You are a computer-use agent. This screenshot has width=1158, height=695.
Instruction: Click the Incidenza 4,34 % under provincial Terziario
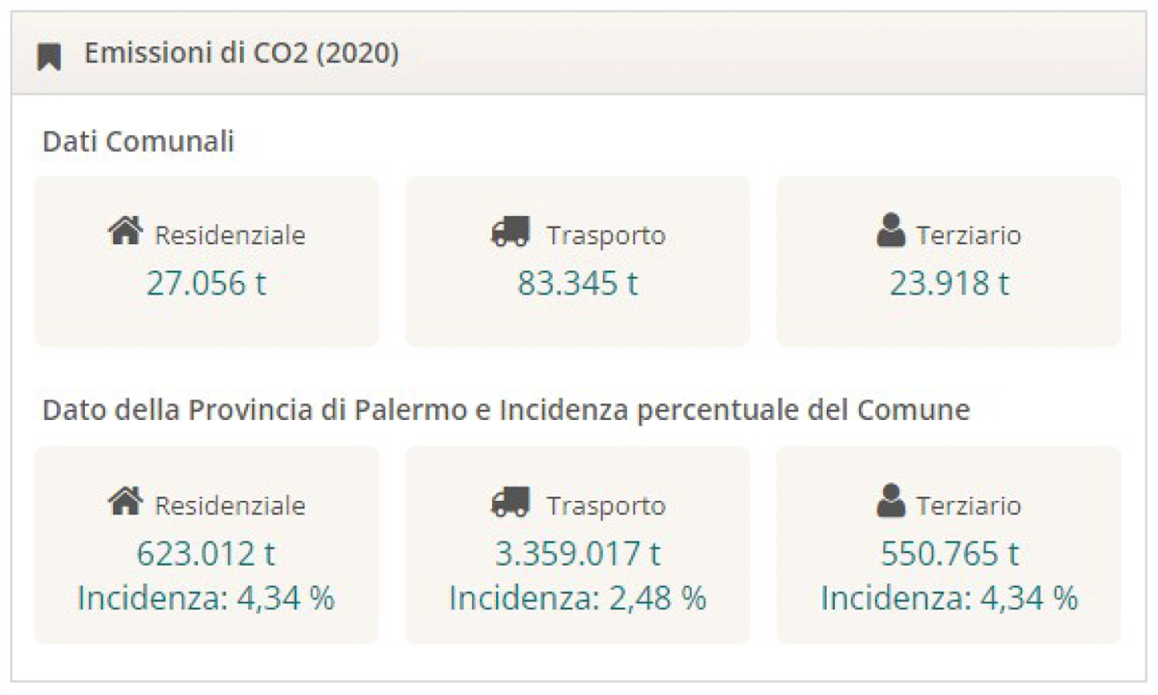[949, 598]
